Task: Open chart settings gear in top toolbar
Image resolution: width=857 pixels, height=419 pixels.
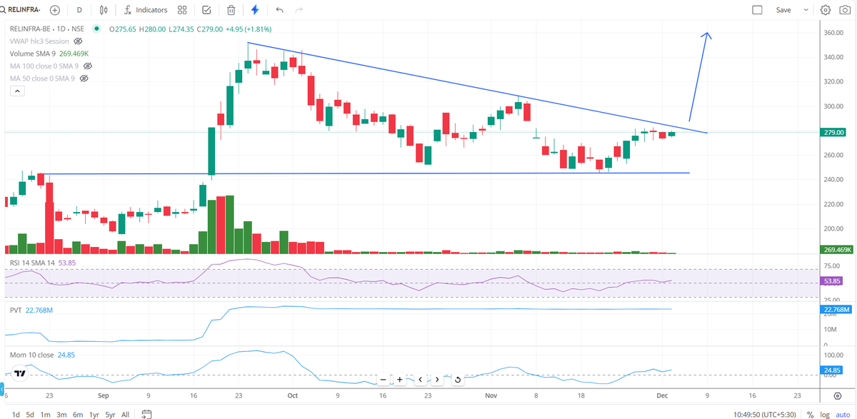Action: (x=826, y=10)
